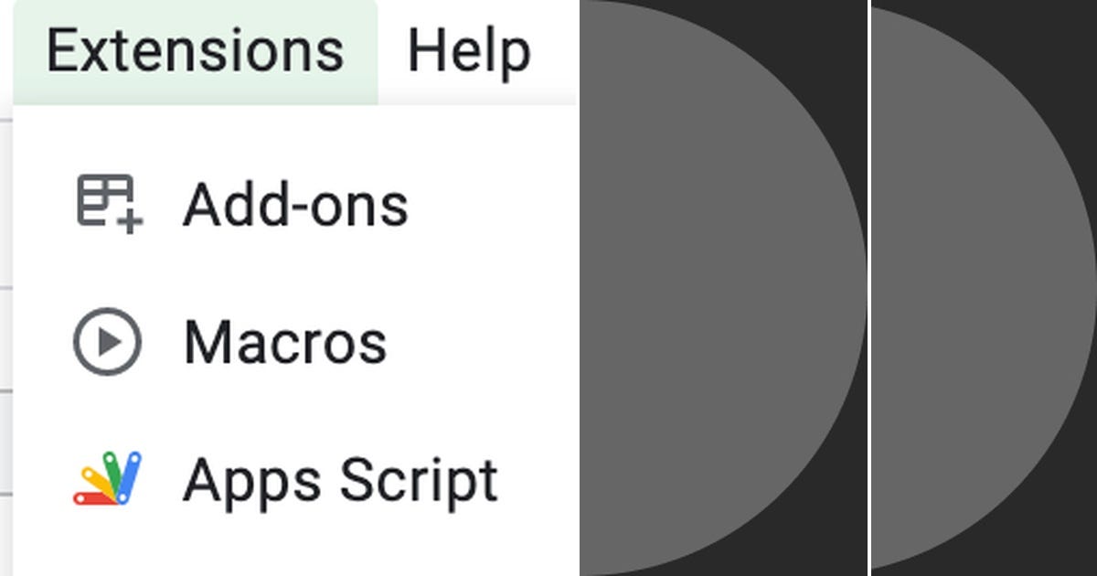This screenshot has width=1097, height=576.
Task: Click the triangle inside the Macros icon
Action: [109, 341]
